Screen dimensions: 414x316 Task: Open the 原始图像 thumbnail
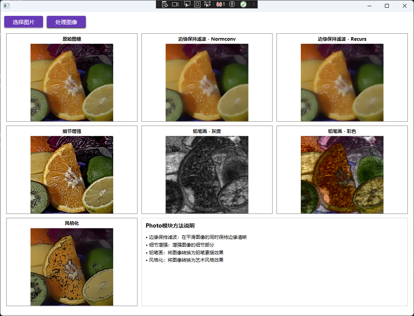71,82
